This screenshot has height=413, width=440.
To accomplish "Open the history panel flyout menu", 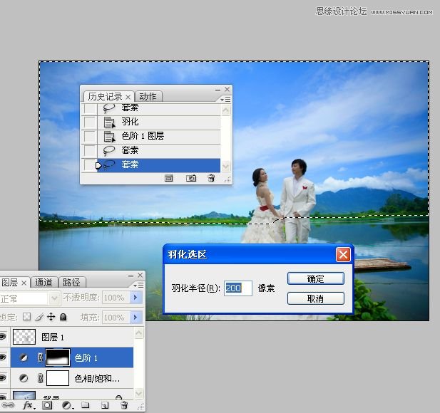I will tap(225, 99).
